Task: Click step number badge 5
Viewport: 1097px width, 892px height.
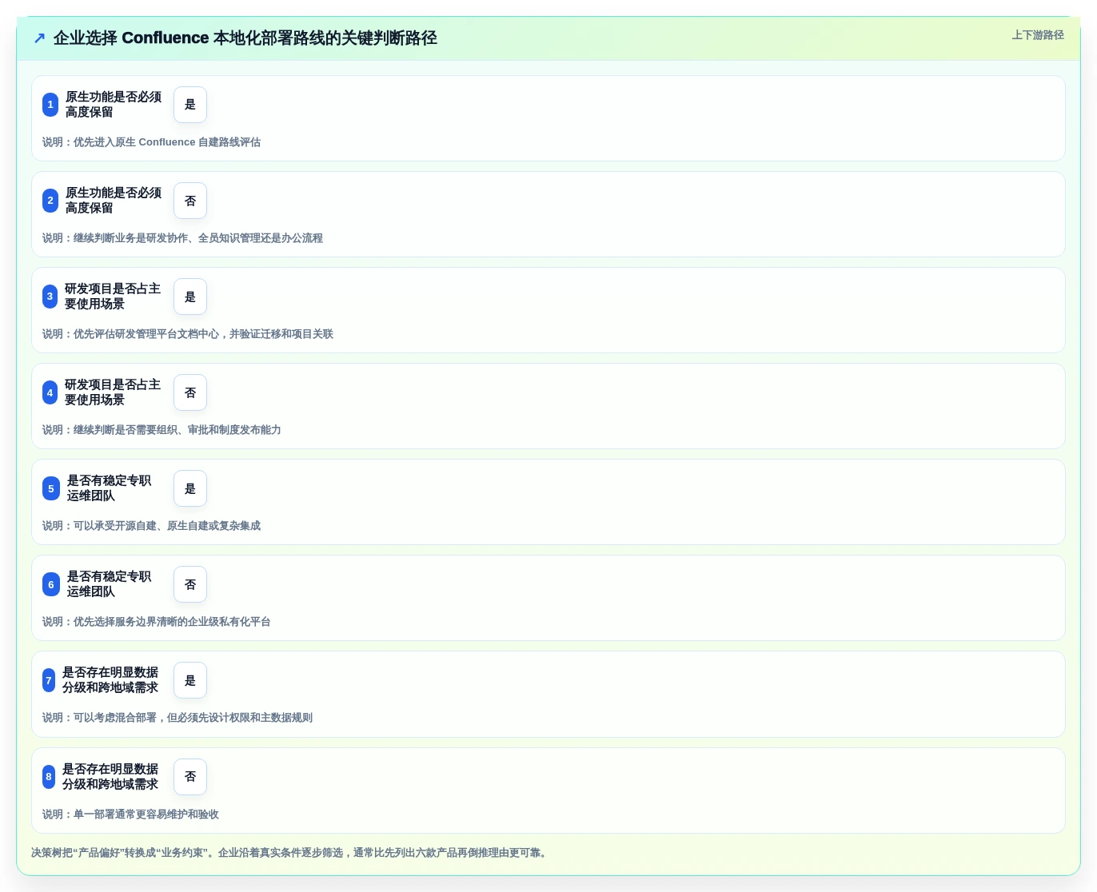Action: coord(51,488)
